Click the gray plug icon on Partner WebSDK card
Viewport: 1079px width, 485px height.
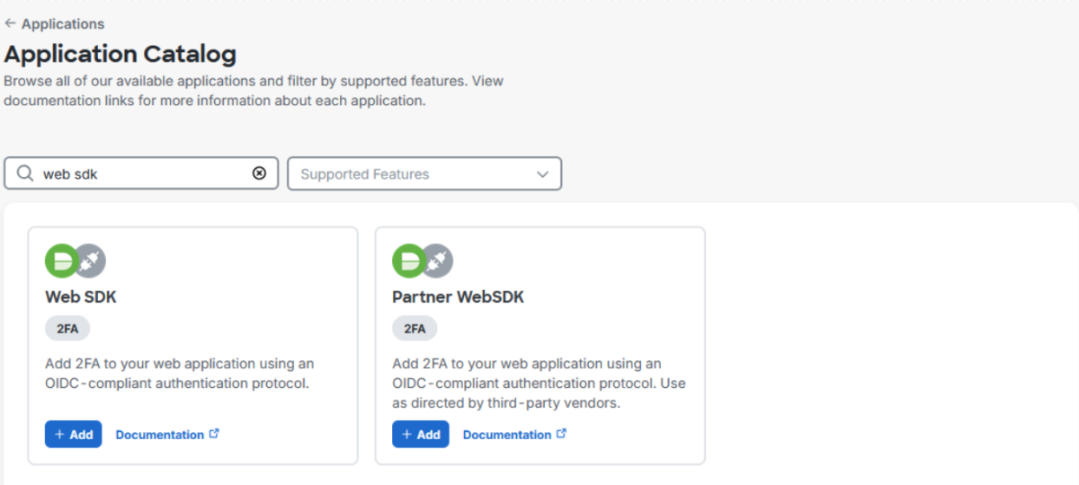pyautogui.click(x=438, y=260)
